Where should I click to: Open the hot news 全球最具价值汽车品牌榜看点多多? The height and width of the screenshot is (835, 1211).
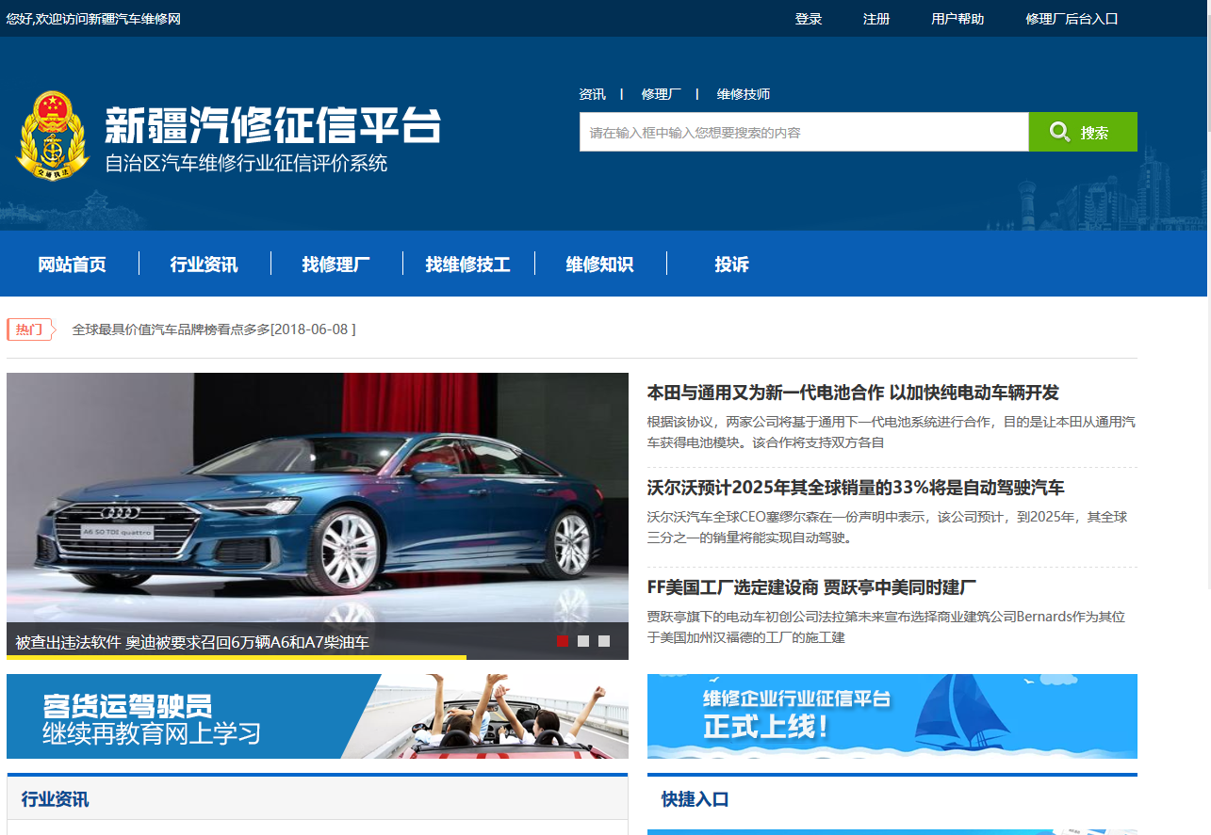coord(214,329)
